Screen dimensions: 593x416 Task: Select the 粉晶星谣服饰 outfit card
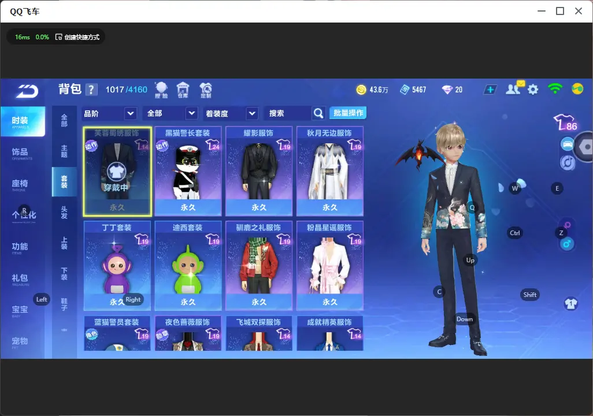point(330,266)
